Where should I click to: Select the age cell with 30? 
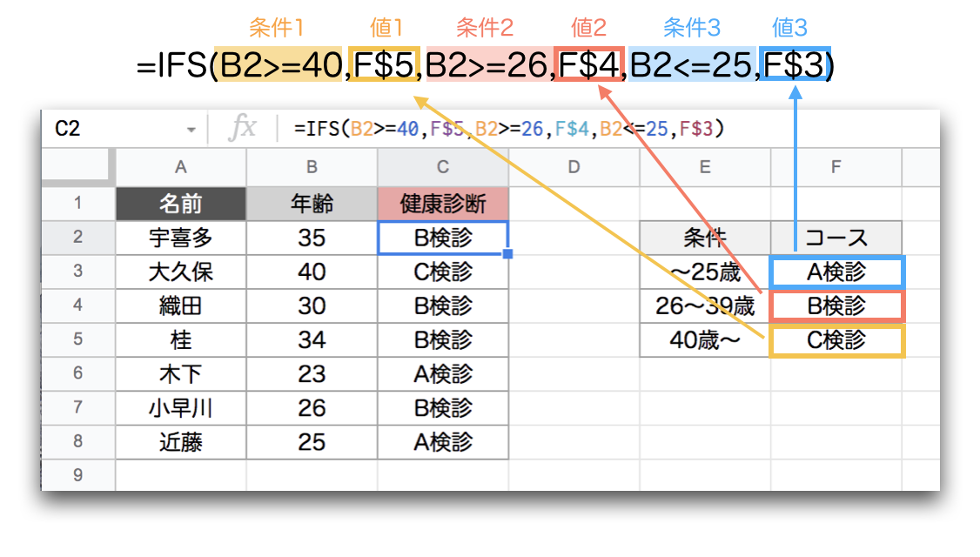pos(312,305)
